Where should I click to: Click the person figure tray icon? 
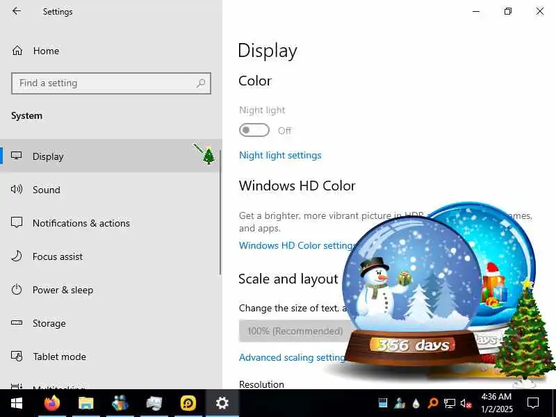(399, 403)
